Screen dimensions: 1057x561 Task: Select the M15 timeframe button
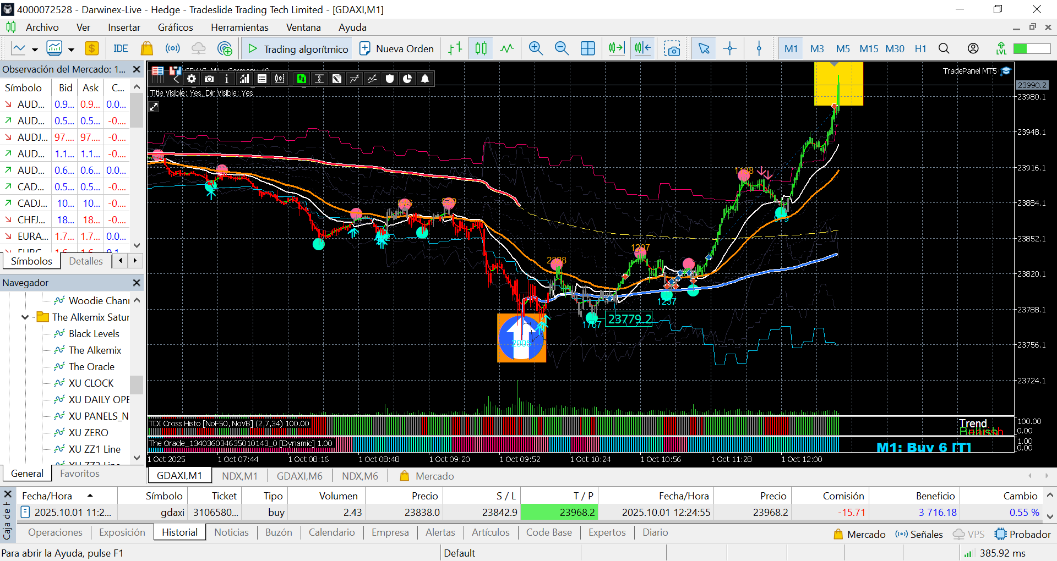tap(869, 48)
